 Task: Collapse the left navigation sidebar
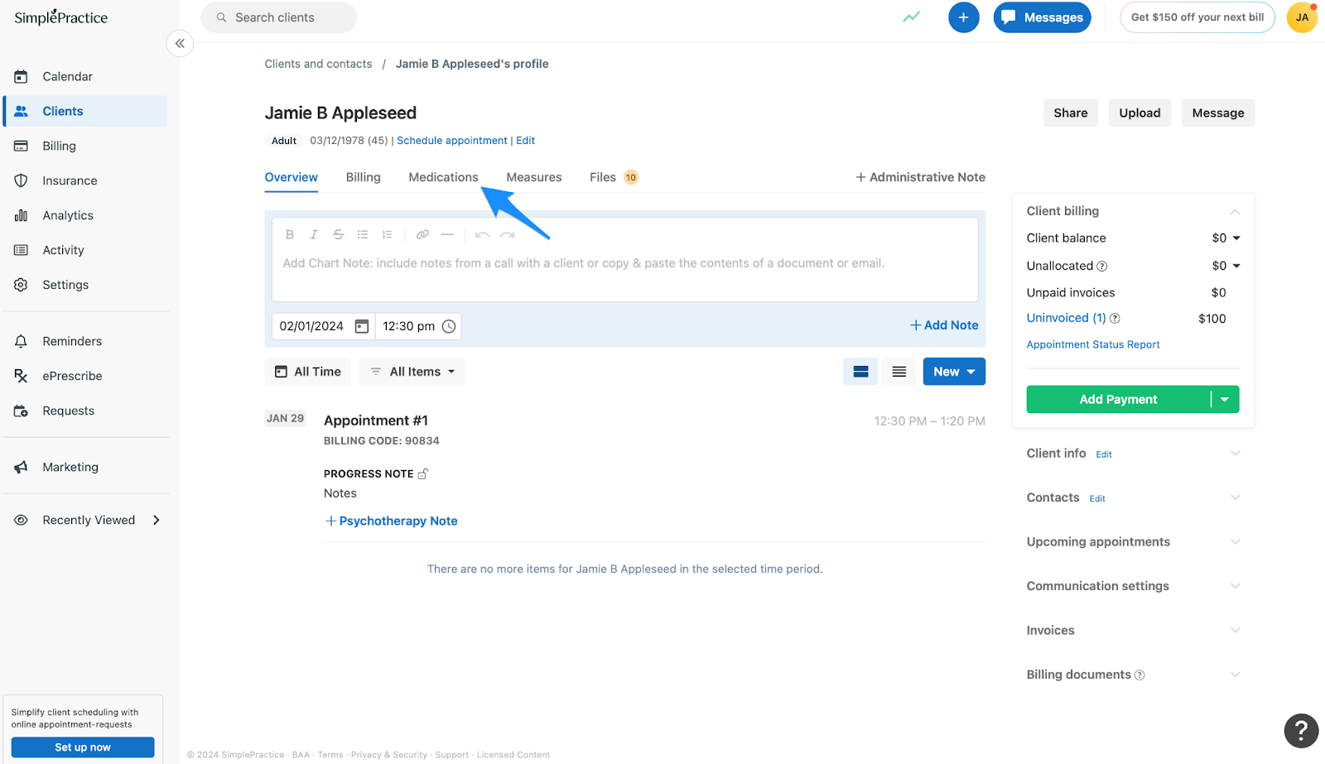tap(180, 43)
